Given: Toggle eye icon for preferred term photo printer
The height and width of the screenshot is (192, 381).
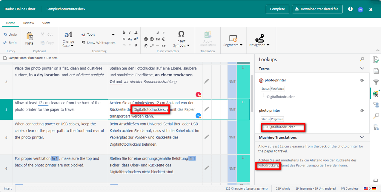Looking at the screenshot, I should click(x=362, y=111).
